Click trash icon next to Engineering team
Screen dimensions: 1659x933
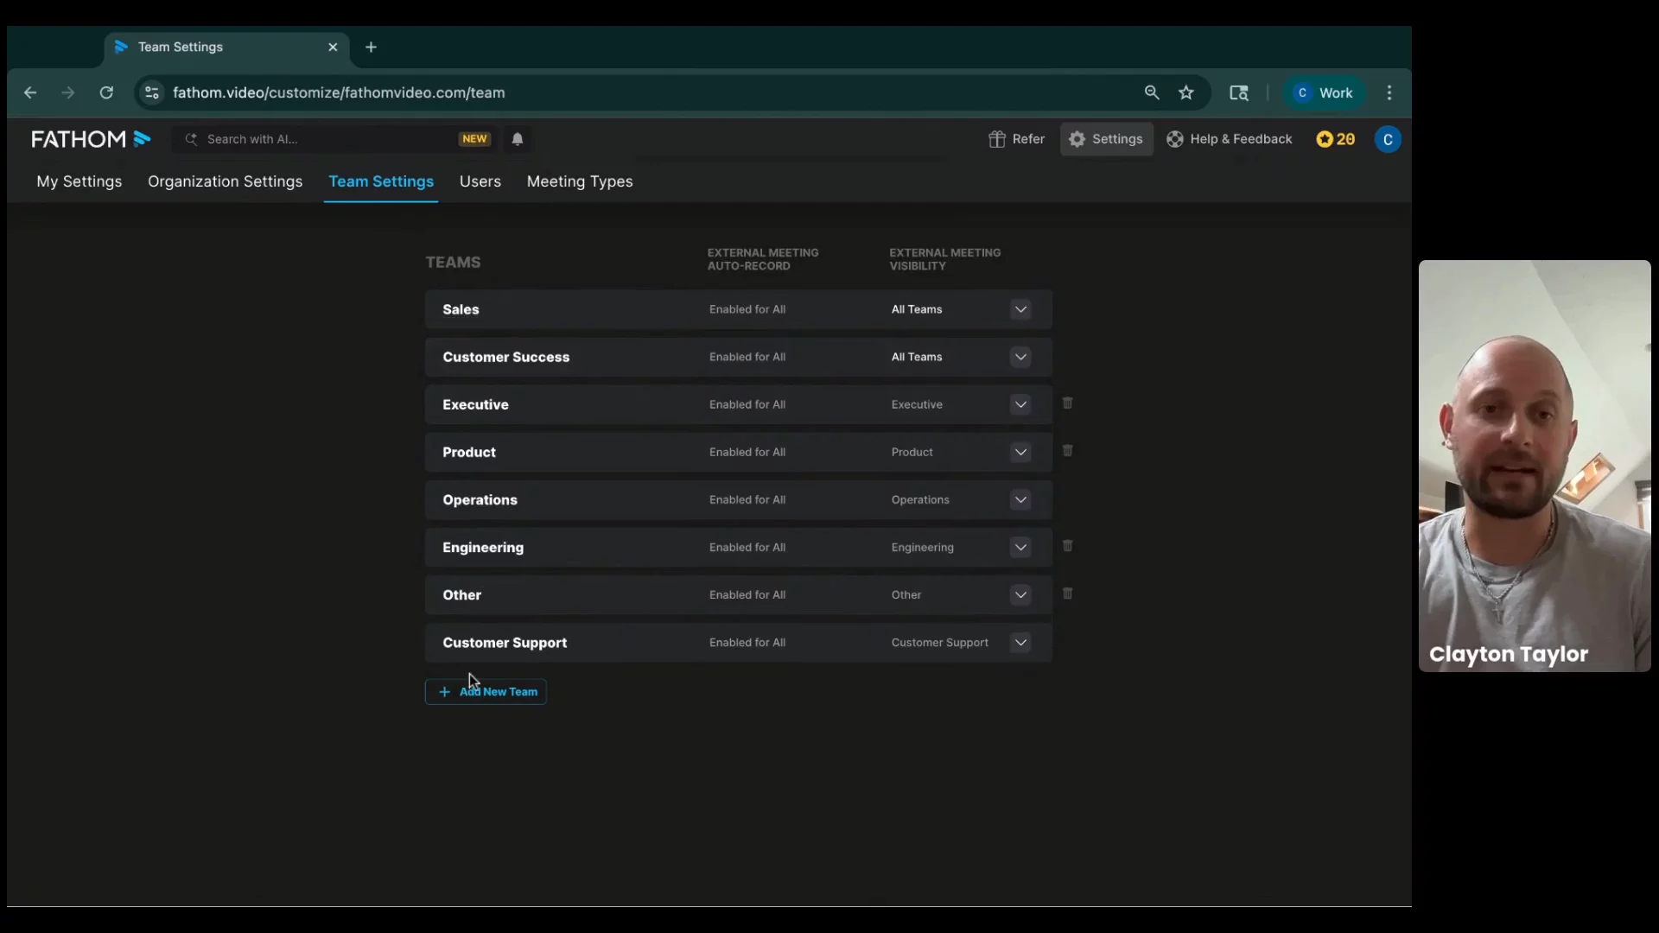(x=1067, y=546)
